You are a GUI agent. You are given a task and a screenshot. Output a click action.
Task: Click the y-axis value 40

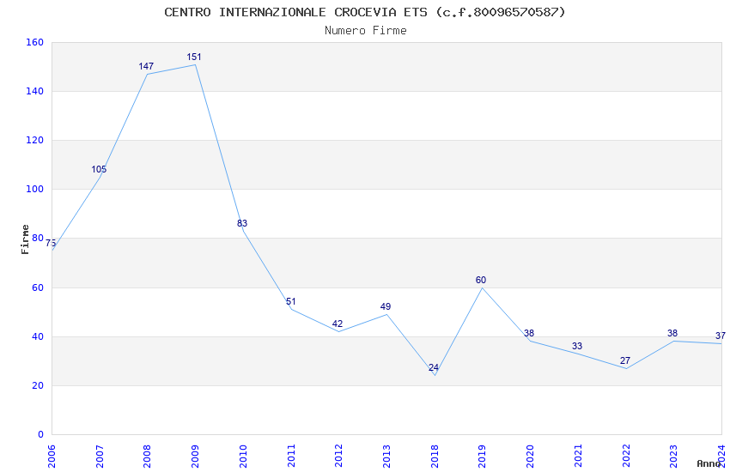(x=38, y=336)
